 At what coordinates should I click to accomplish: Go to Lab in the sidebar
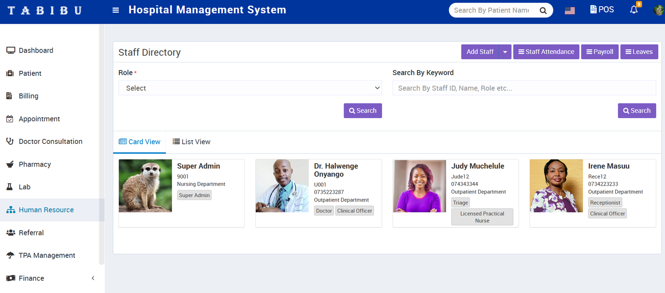pos(25,187)
